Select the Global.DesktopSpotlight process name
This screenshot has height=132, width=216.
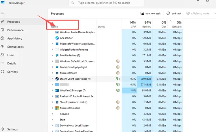click(x=73, y=67)
